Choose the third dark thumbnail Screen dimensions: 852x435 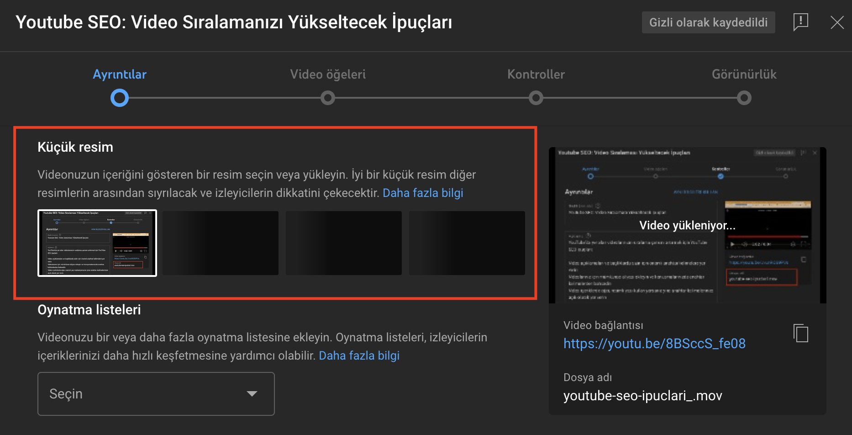click(344, 243)
